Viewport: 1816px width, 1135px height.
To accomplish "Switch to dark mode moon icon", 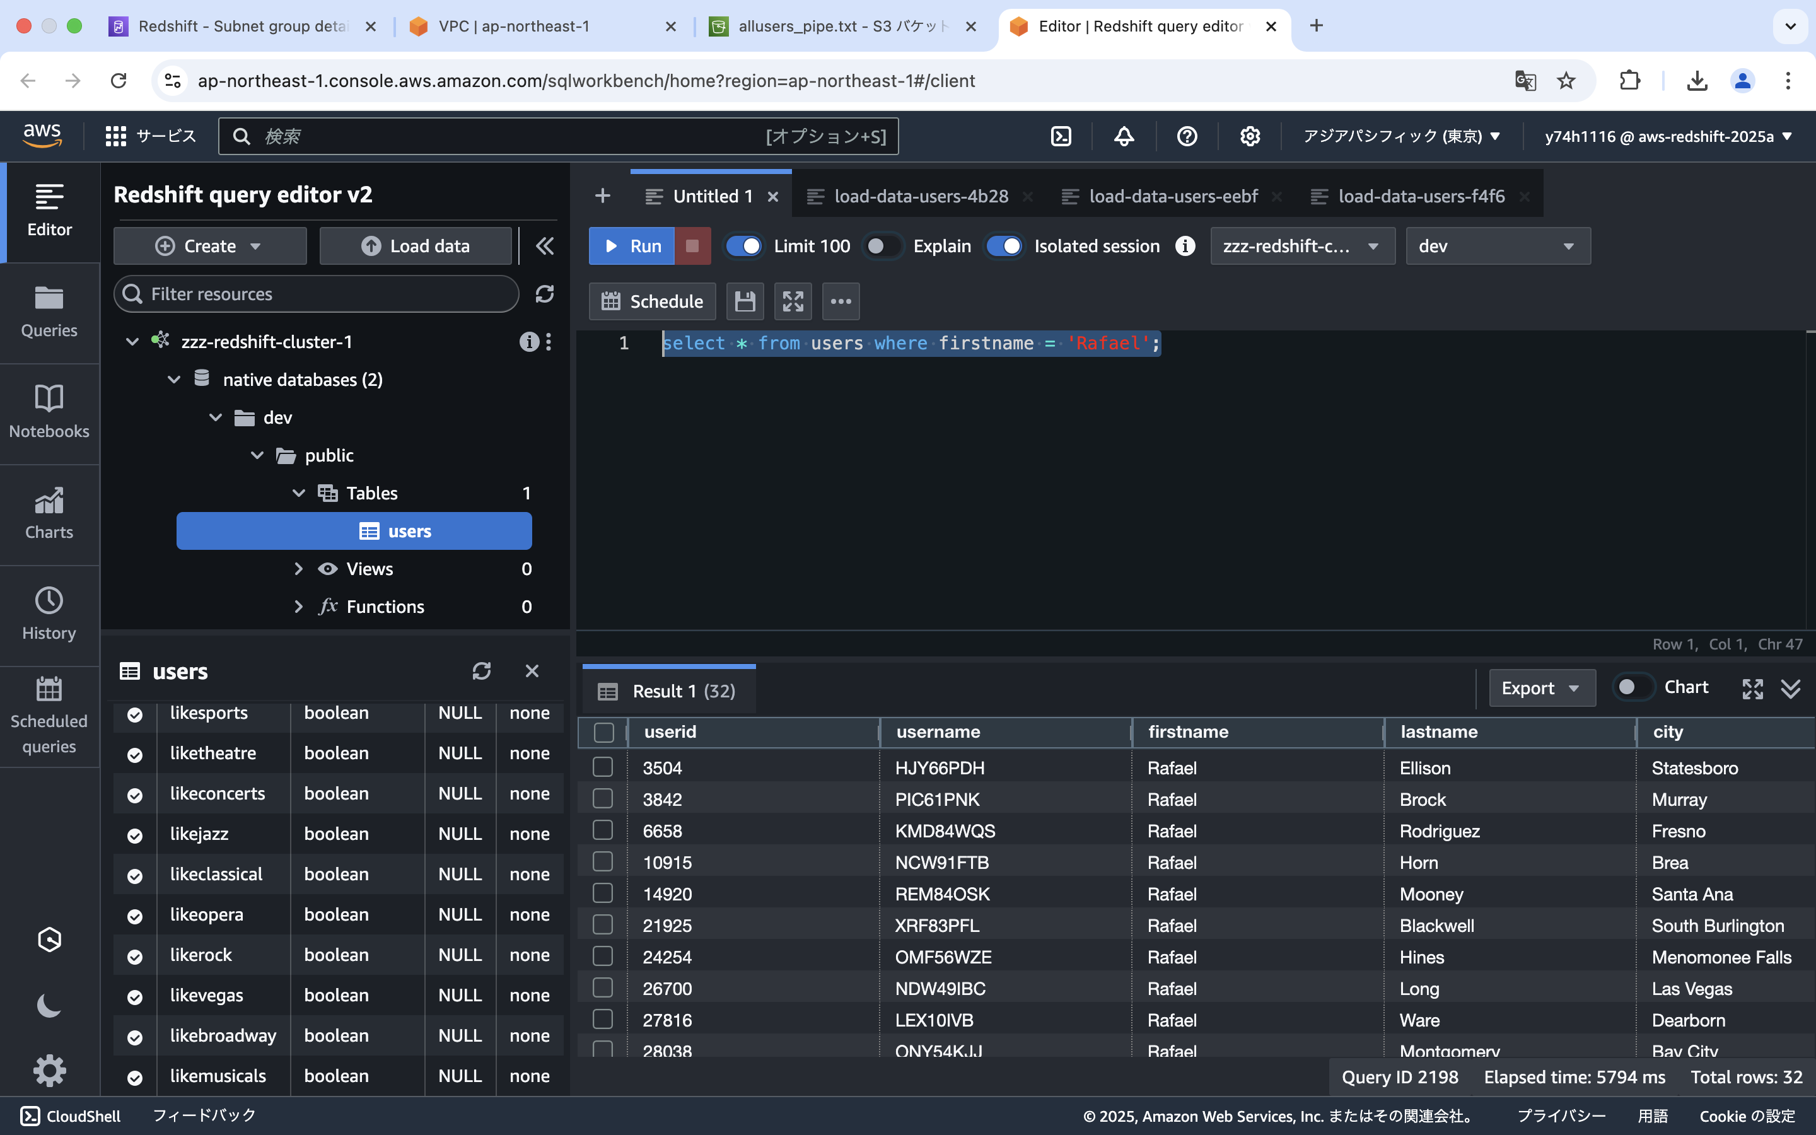I will (49, 1006).
